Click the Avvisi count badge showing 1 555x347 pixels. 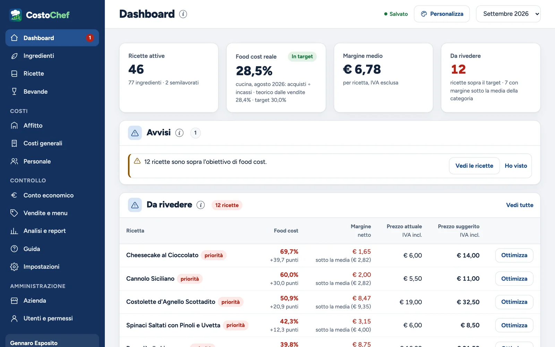click(195, 133)
